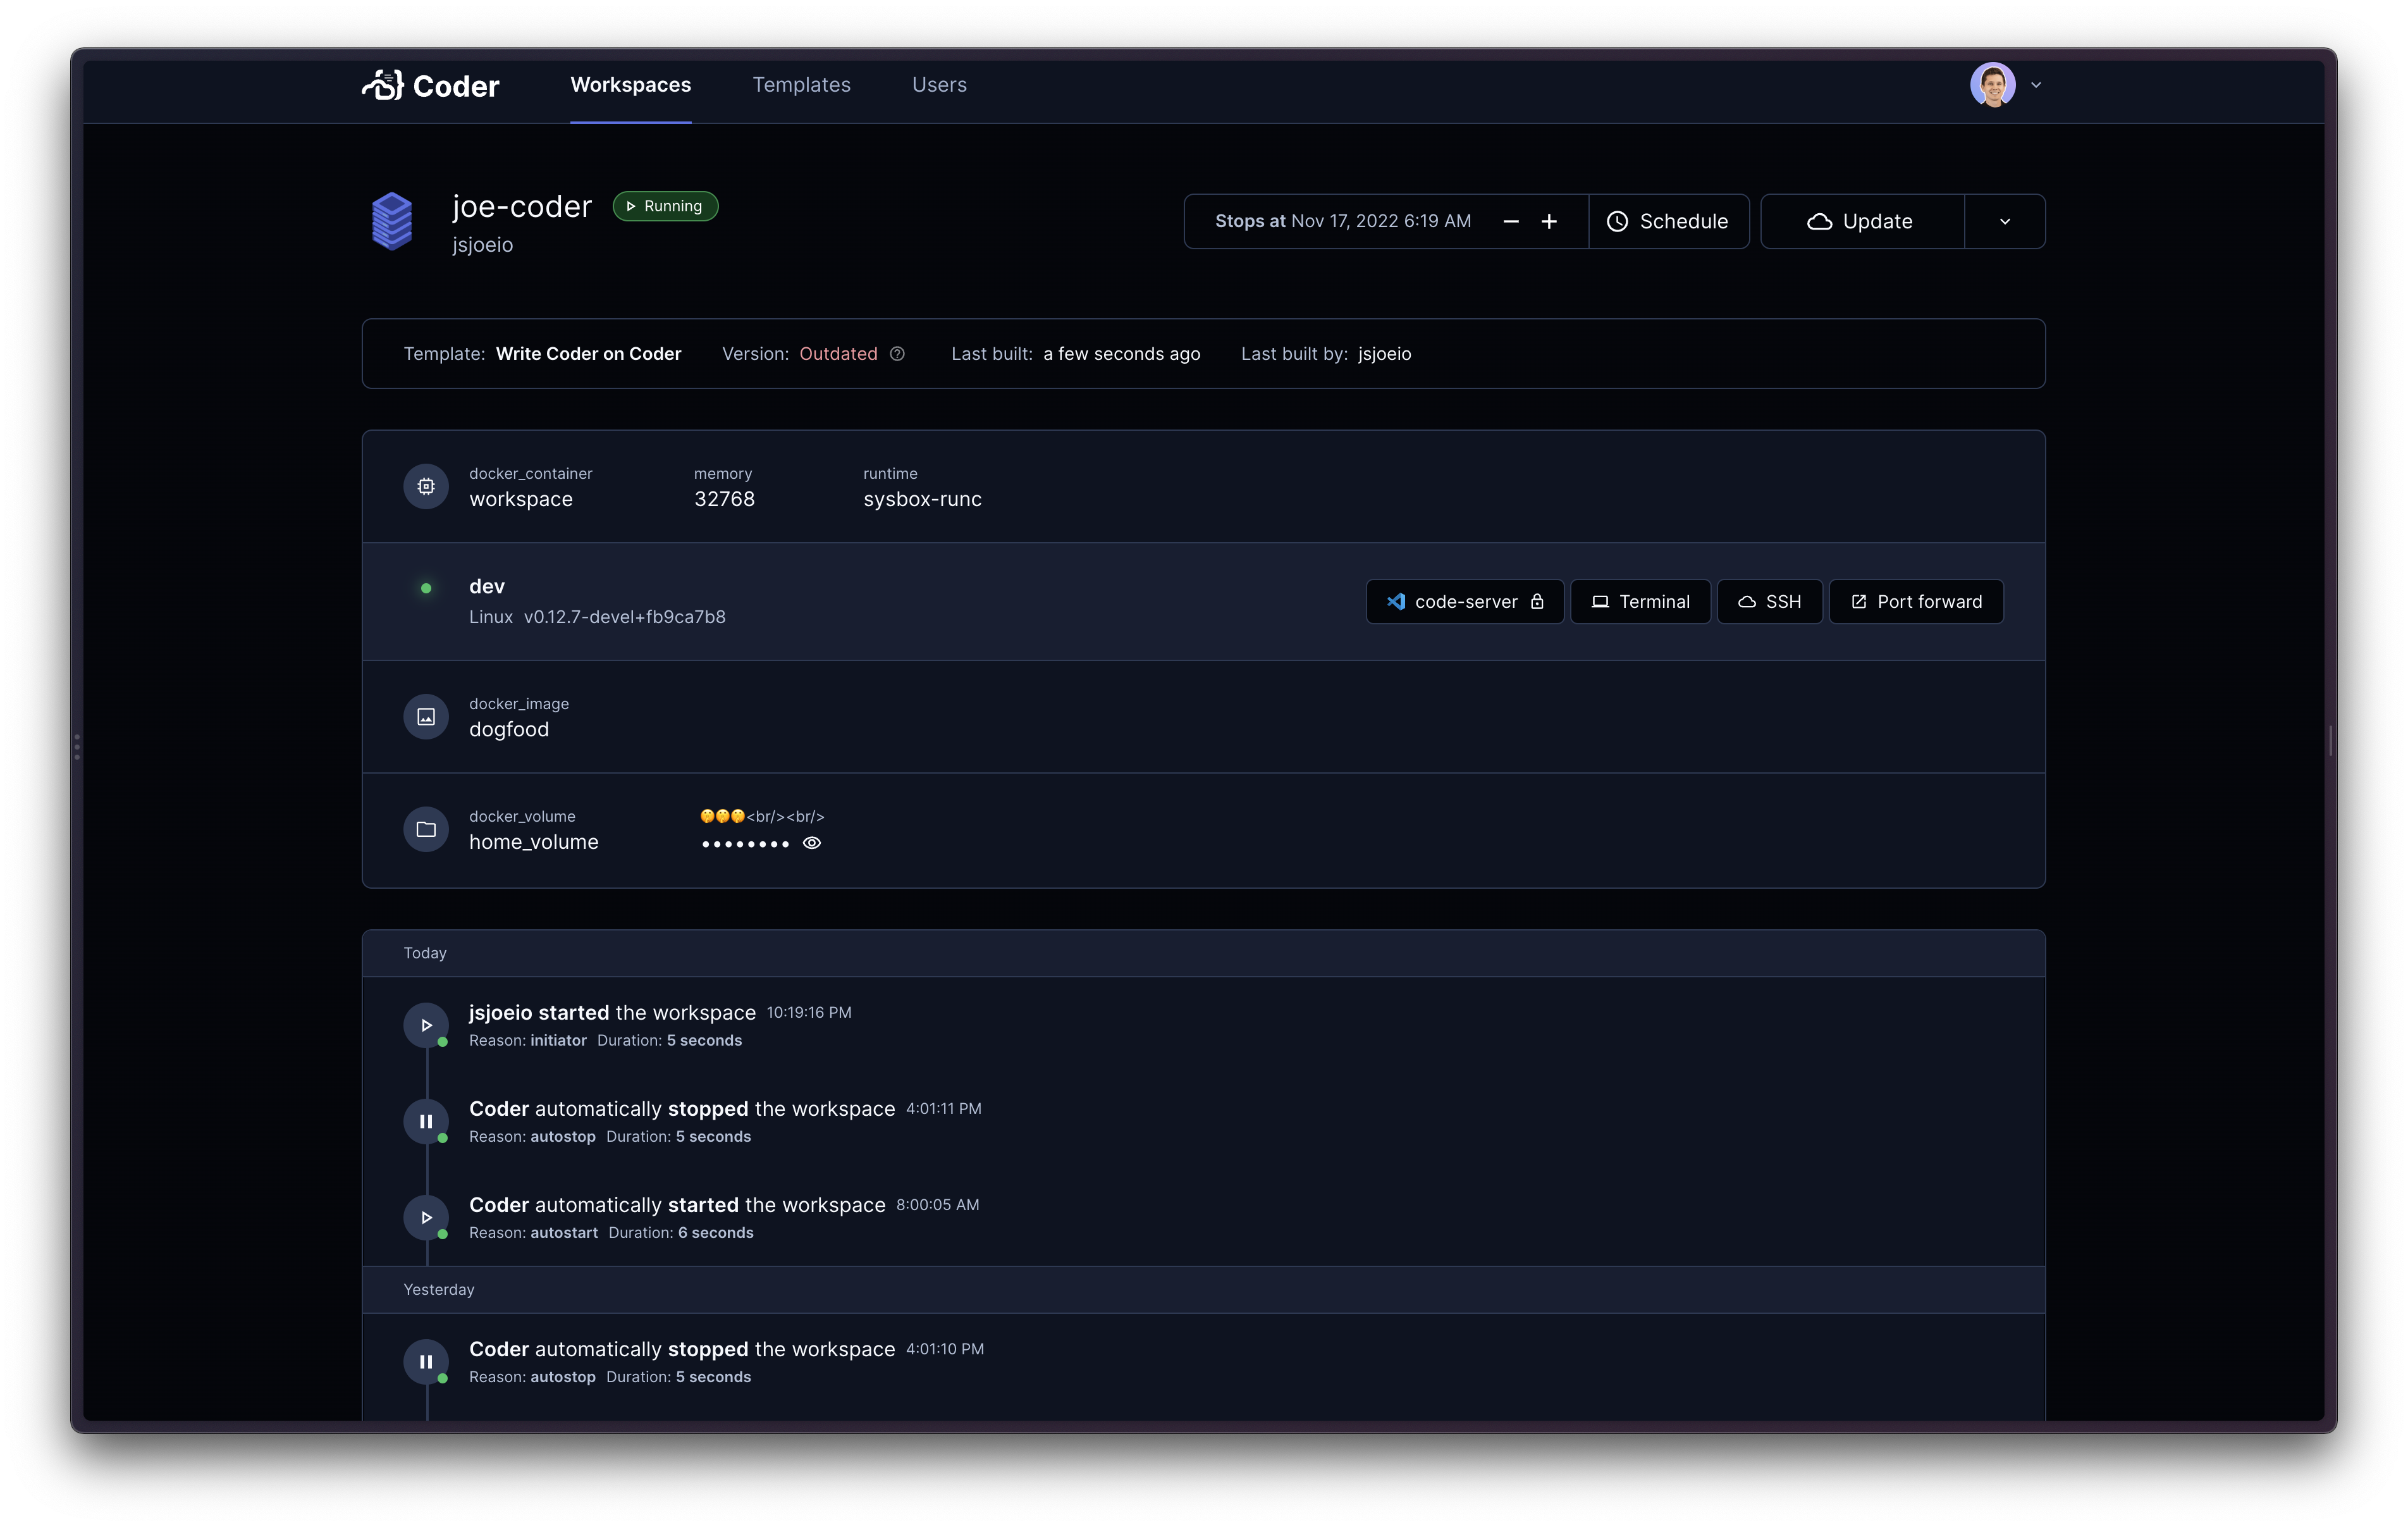This screenshot has width=2408, height=1527.
Task: Click the docker_container workspace icon
Action: (425, 486)
